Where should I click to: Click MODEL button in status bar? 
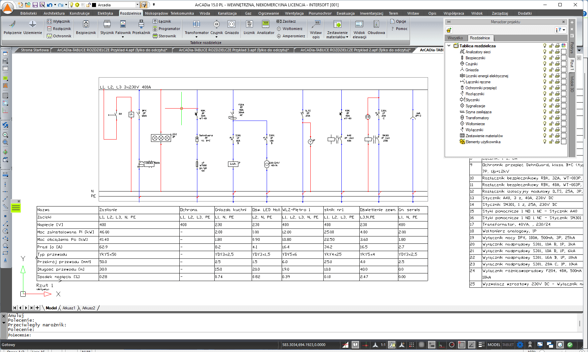click(x=494, y=345)
